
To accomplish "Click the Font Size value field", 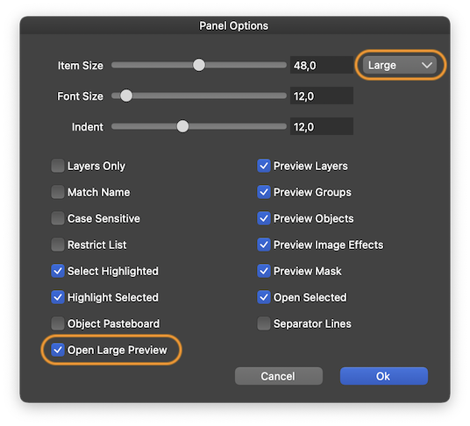I will 322,96.
